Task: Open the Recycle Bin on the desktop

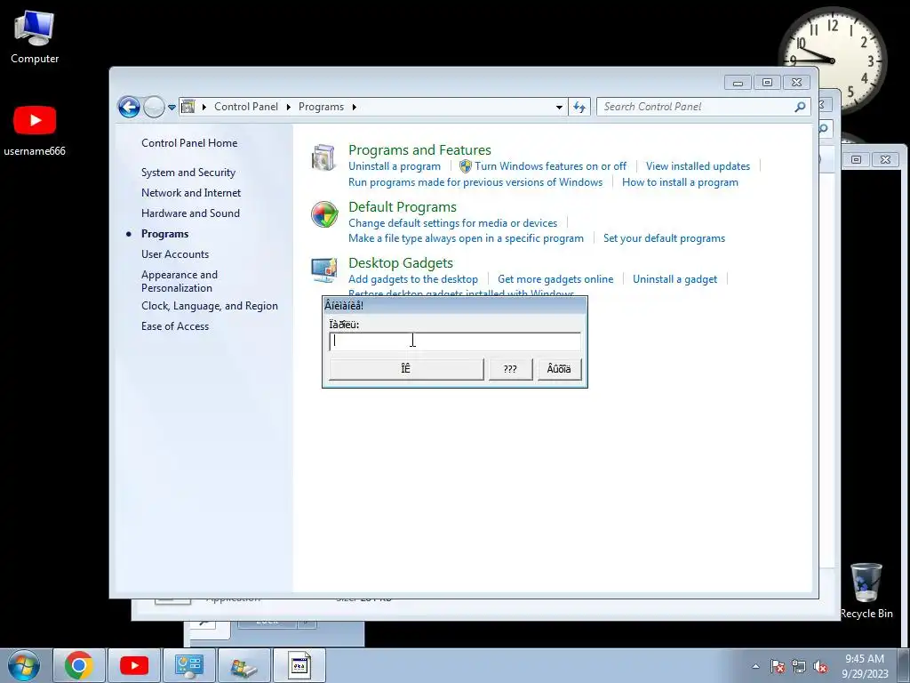Action: [x=866, y=591]
